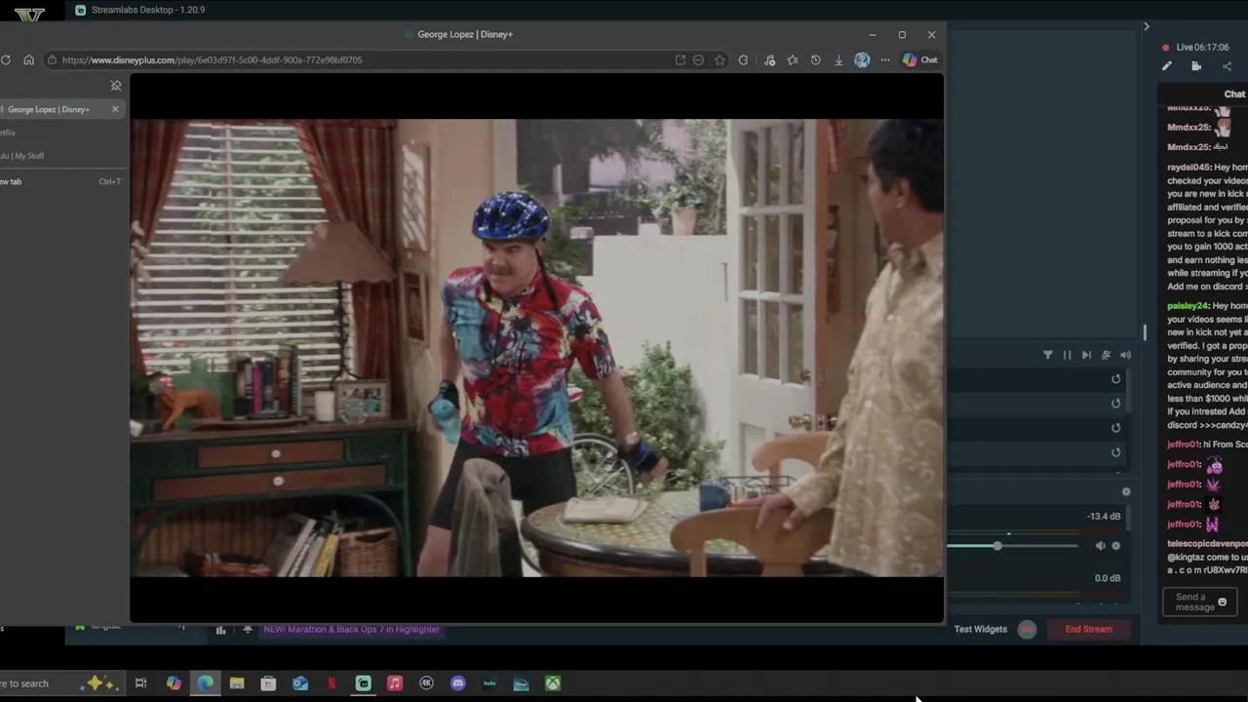Open browser favorites list icon
1248x702 pixels.
(x=792, y=59)
